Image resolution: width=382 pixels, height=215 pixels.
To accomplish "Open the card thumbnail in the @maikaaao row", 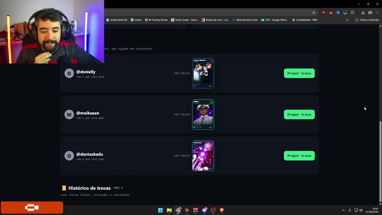I will (203, 114).
